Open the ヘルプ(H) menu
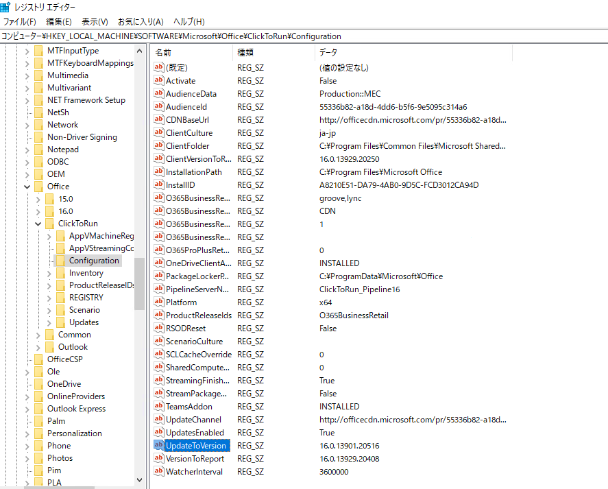The width and height of the screenshot is (608, 489). [189, 22]
